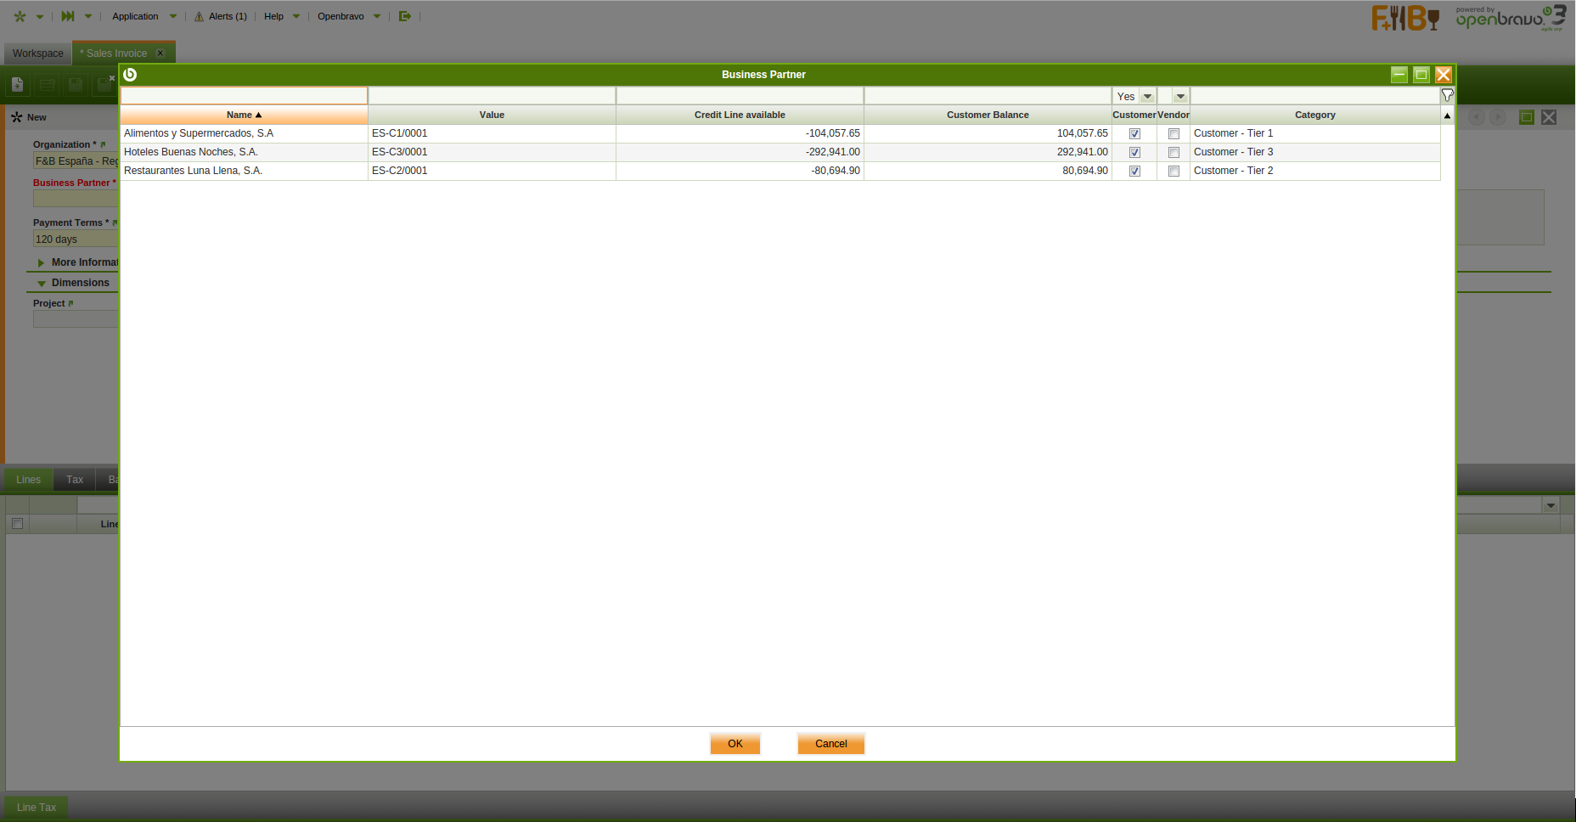Click Cancel in Business Partner dialog
Image resolution: width=1576 pixels, height=822 pixels.
pyautogui.click(x=831, y=744)
